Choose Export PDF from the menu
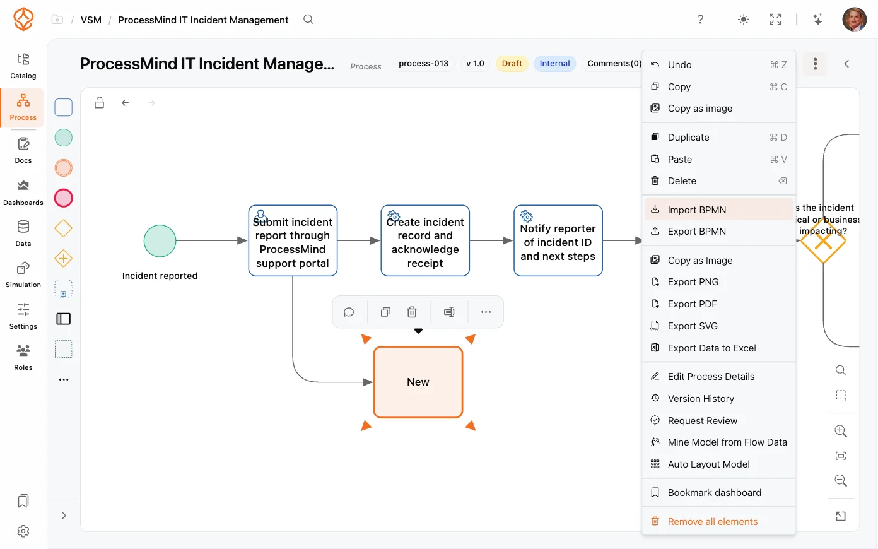 tap(718, 304)
